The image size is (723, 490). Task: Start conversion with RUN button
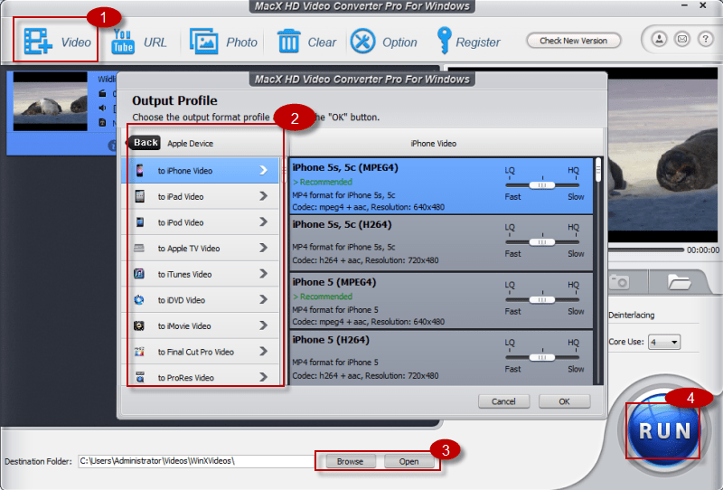click(x=664, y=430)
